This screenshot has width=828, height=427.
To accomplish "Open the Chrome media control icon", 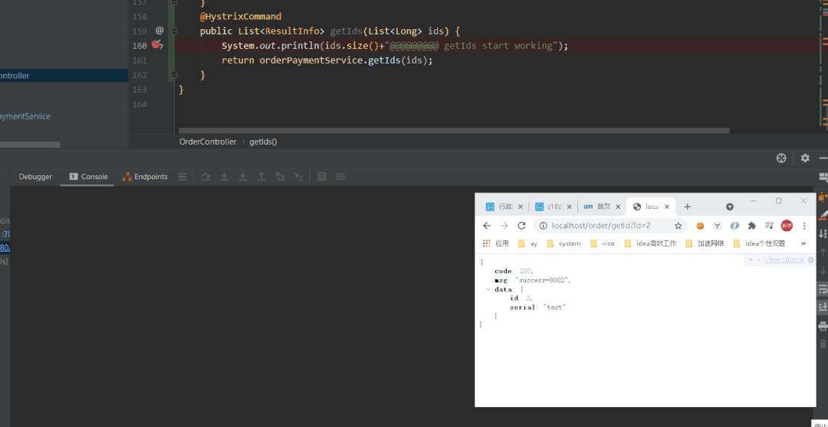I will click(x=770, y=226).
